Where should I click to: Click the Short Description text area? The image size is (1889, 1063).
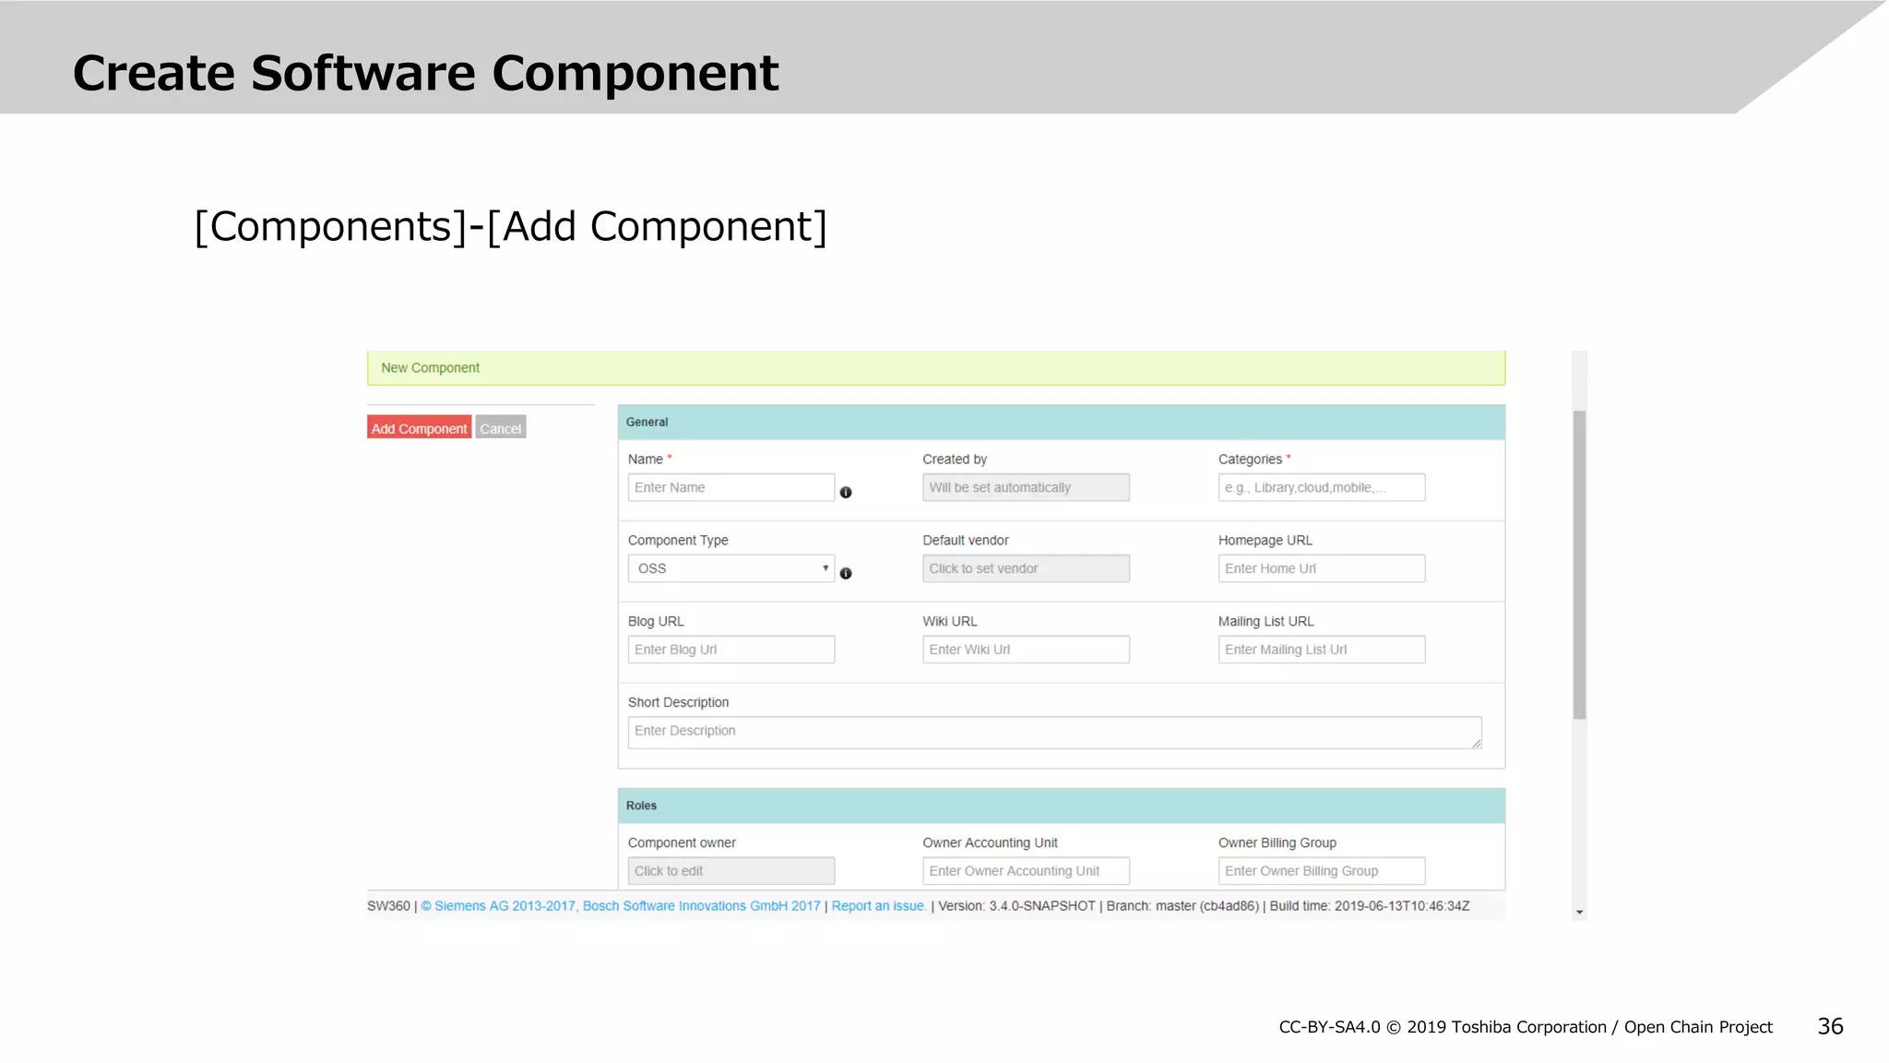tap(1055, 733)
